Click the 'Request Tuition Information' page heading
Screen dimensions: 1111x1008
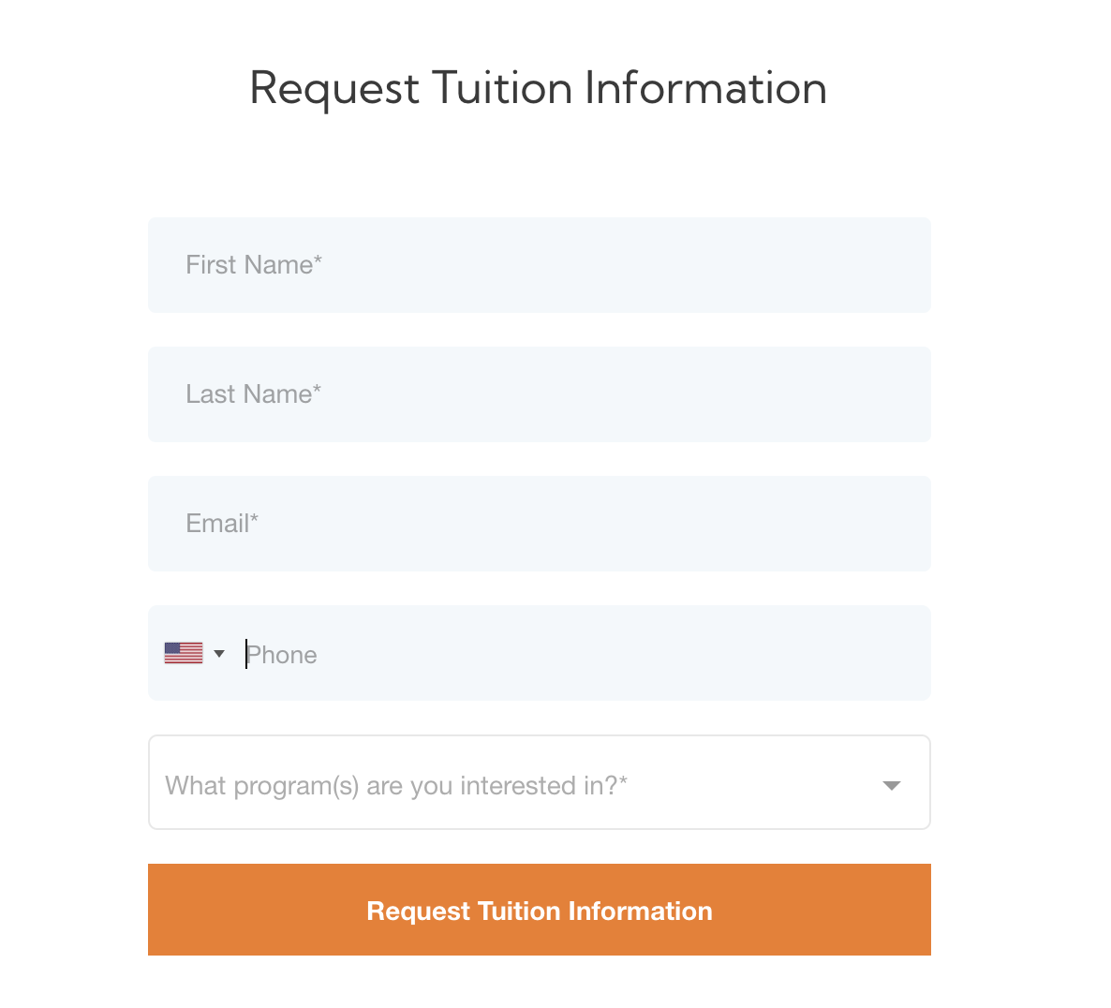coord(538,89)
